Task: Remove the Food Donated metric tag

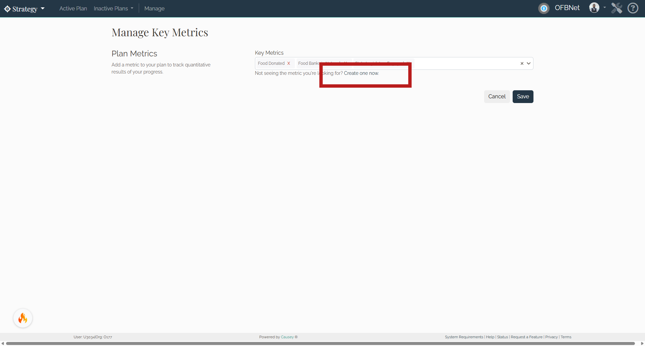Action: pos(289,63)
